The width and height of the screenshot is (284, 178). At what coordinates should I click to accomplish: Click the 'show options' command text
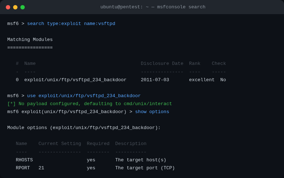coord(152,112)
